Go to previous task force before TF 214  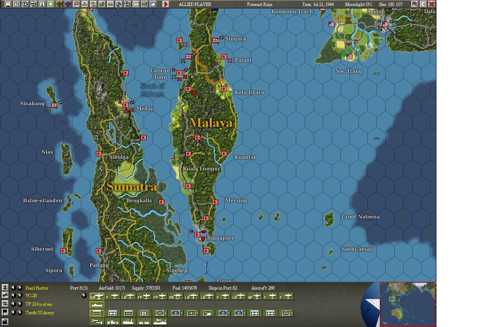pos(13,304)
